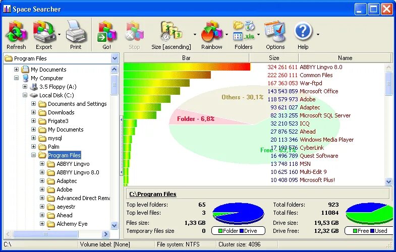The height and width of the screenshot is (252, 396).
Task: Expand the ABBYY Lingvo 8.0 tree node
Action: click(x=42, y=172)
